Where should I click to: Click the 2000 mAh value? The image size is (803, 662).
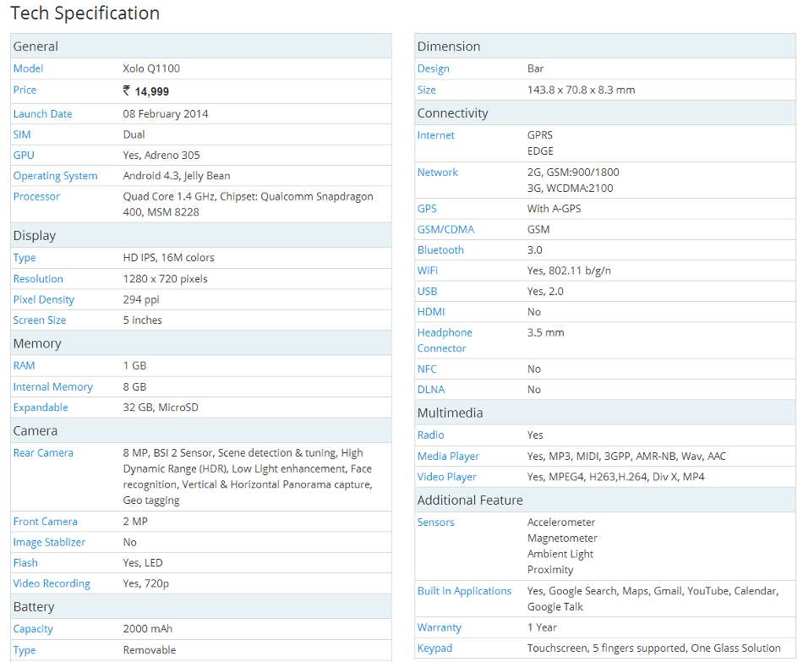tap(147, 629)
